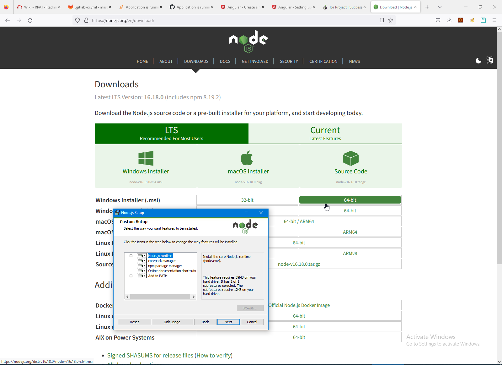
Task: Open a new browser tab with plus icon
Action: tap(427, 7)
